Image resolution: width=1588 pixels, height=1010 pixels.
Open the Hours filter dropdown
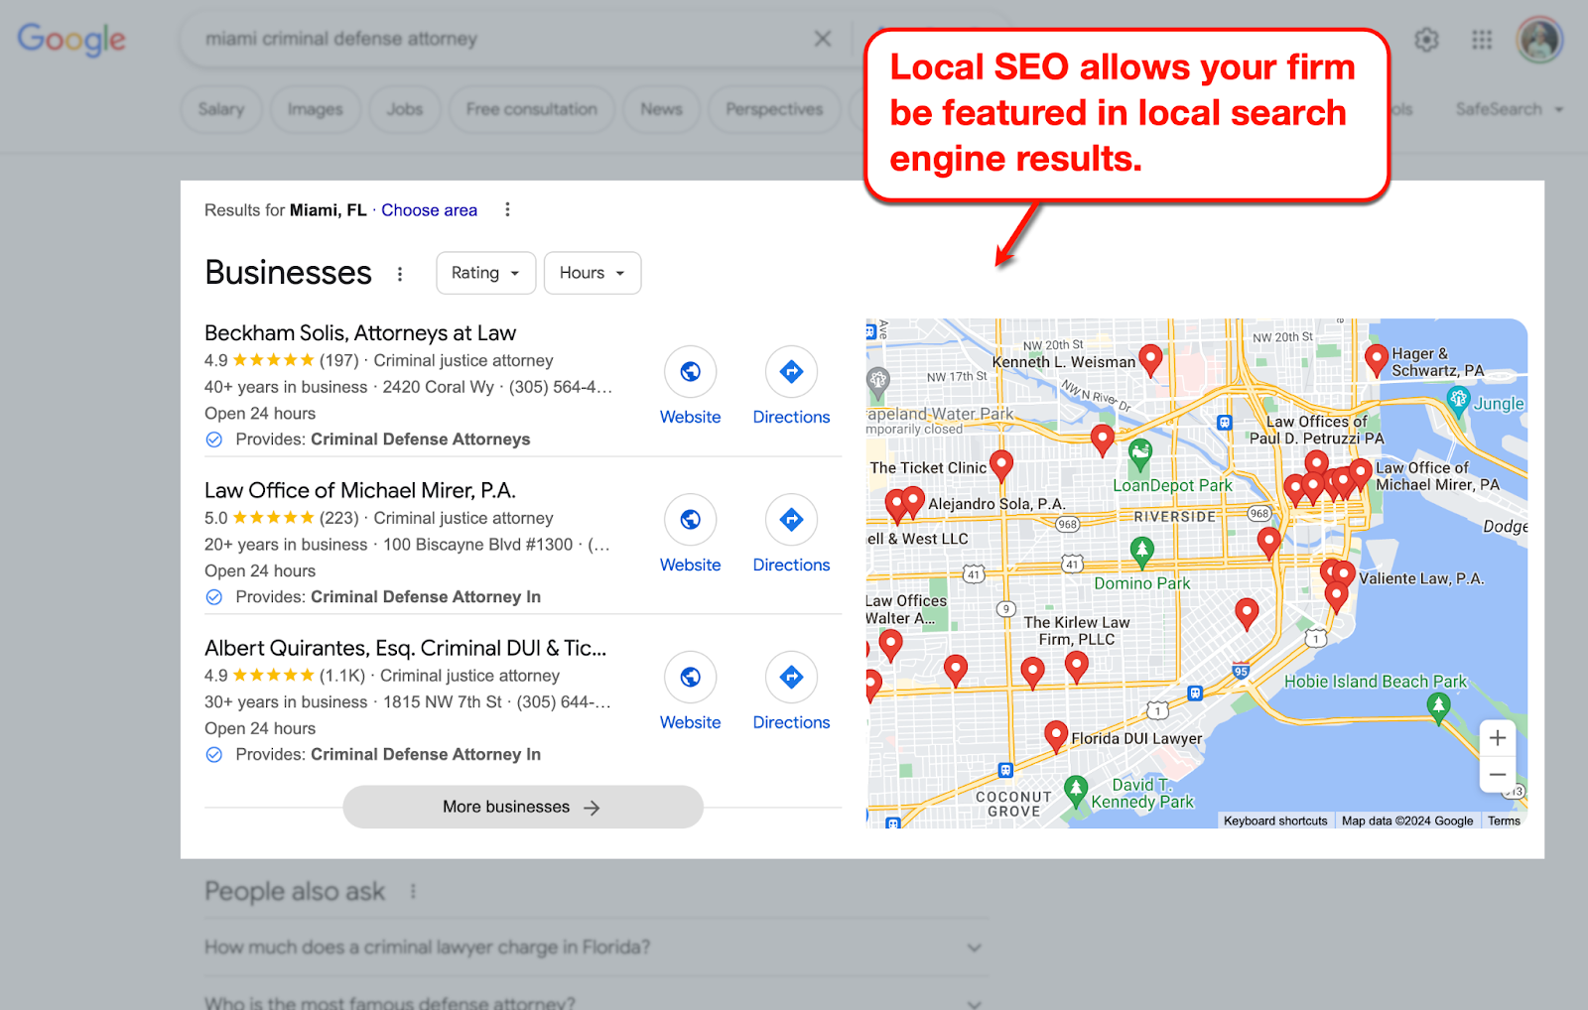pos(593,273)
